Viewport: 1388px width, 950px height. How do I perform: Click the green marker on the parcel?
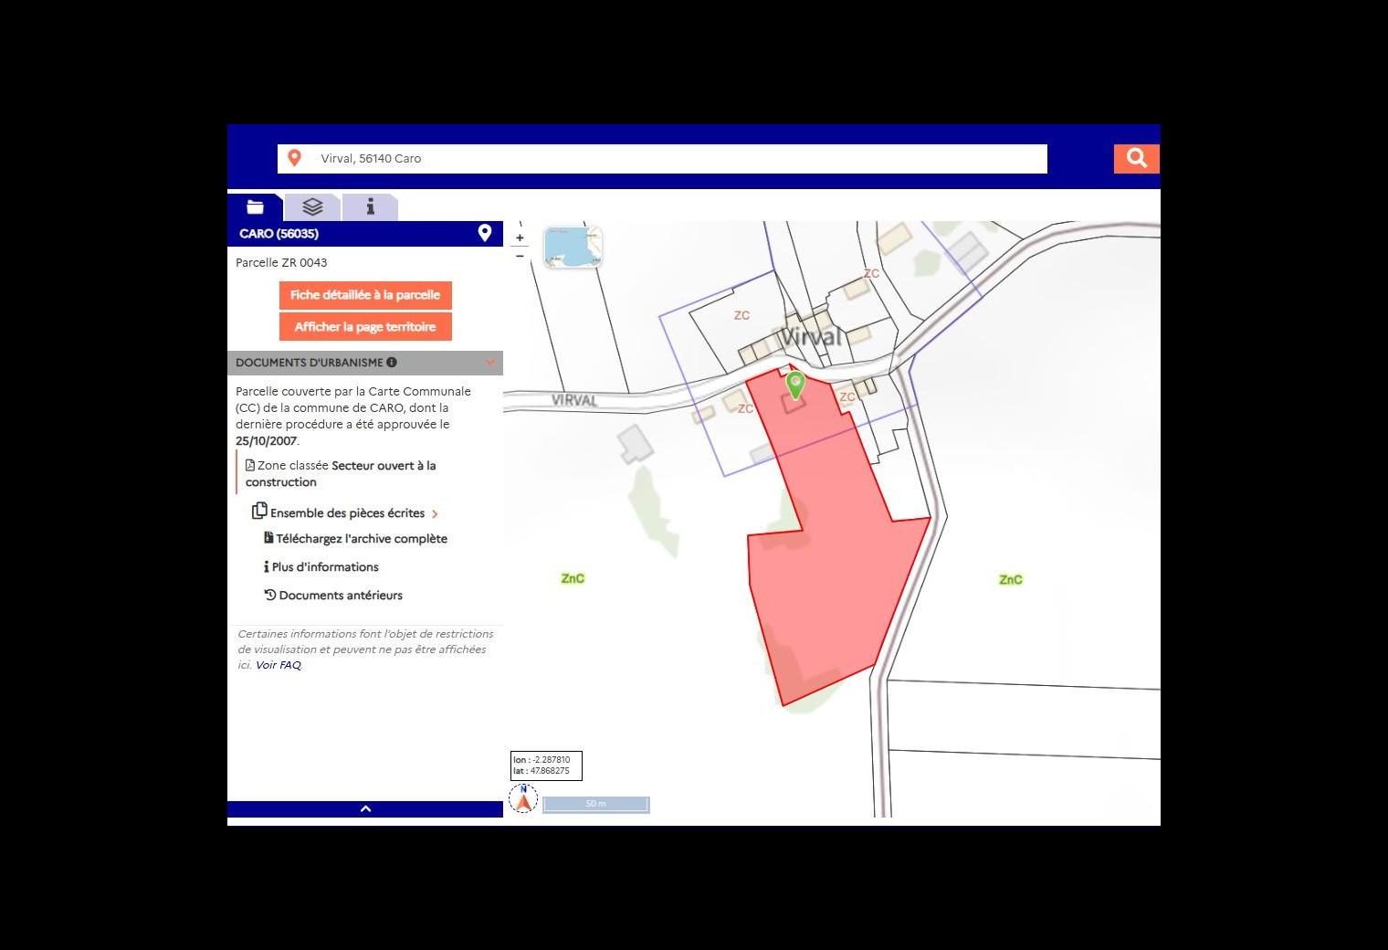click(795, 385)
